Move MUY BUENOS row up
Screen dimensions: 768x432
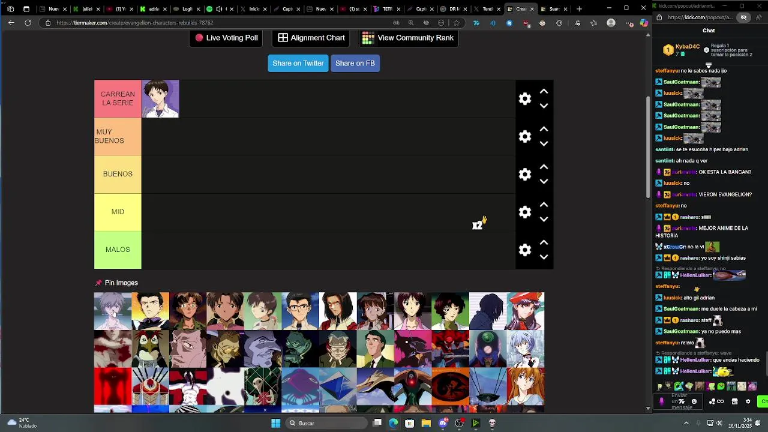[544, 130]
